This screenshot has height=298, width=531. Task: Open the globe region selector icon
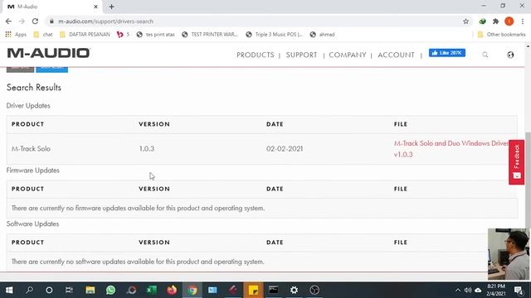point(510,55)
